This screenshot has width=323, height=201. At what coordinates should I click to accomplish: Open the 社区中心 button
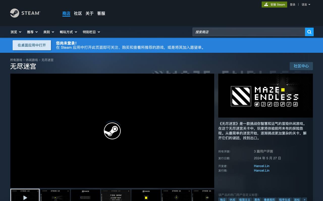pyautogui.click(x=301, y=66)
